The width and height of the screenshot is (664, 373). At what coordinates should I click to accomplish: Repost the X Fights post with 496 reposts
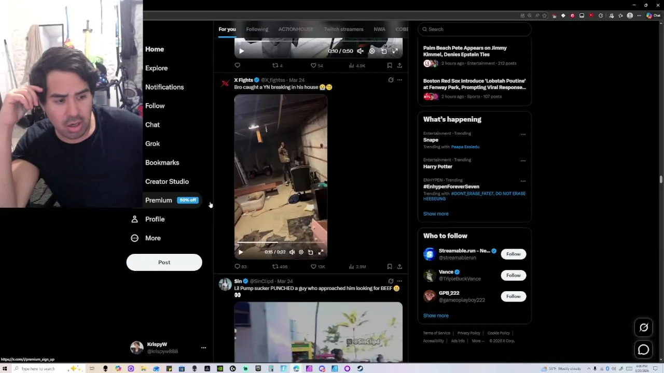280,266
